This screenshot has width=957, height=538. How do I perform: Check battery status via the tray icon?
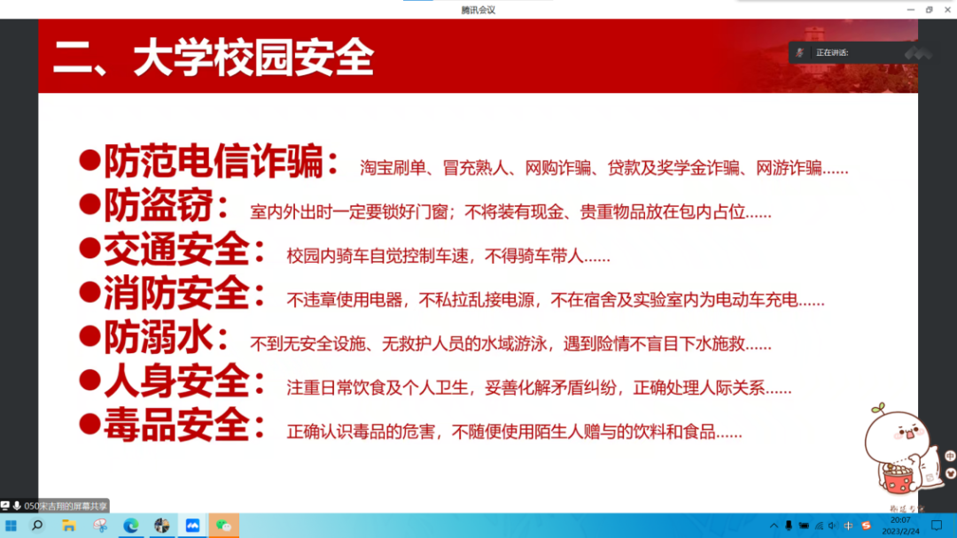[x=805, y=526]
